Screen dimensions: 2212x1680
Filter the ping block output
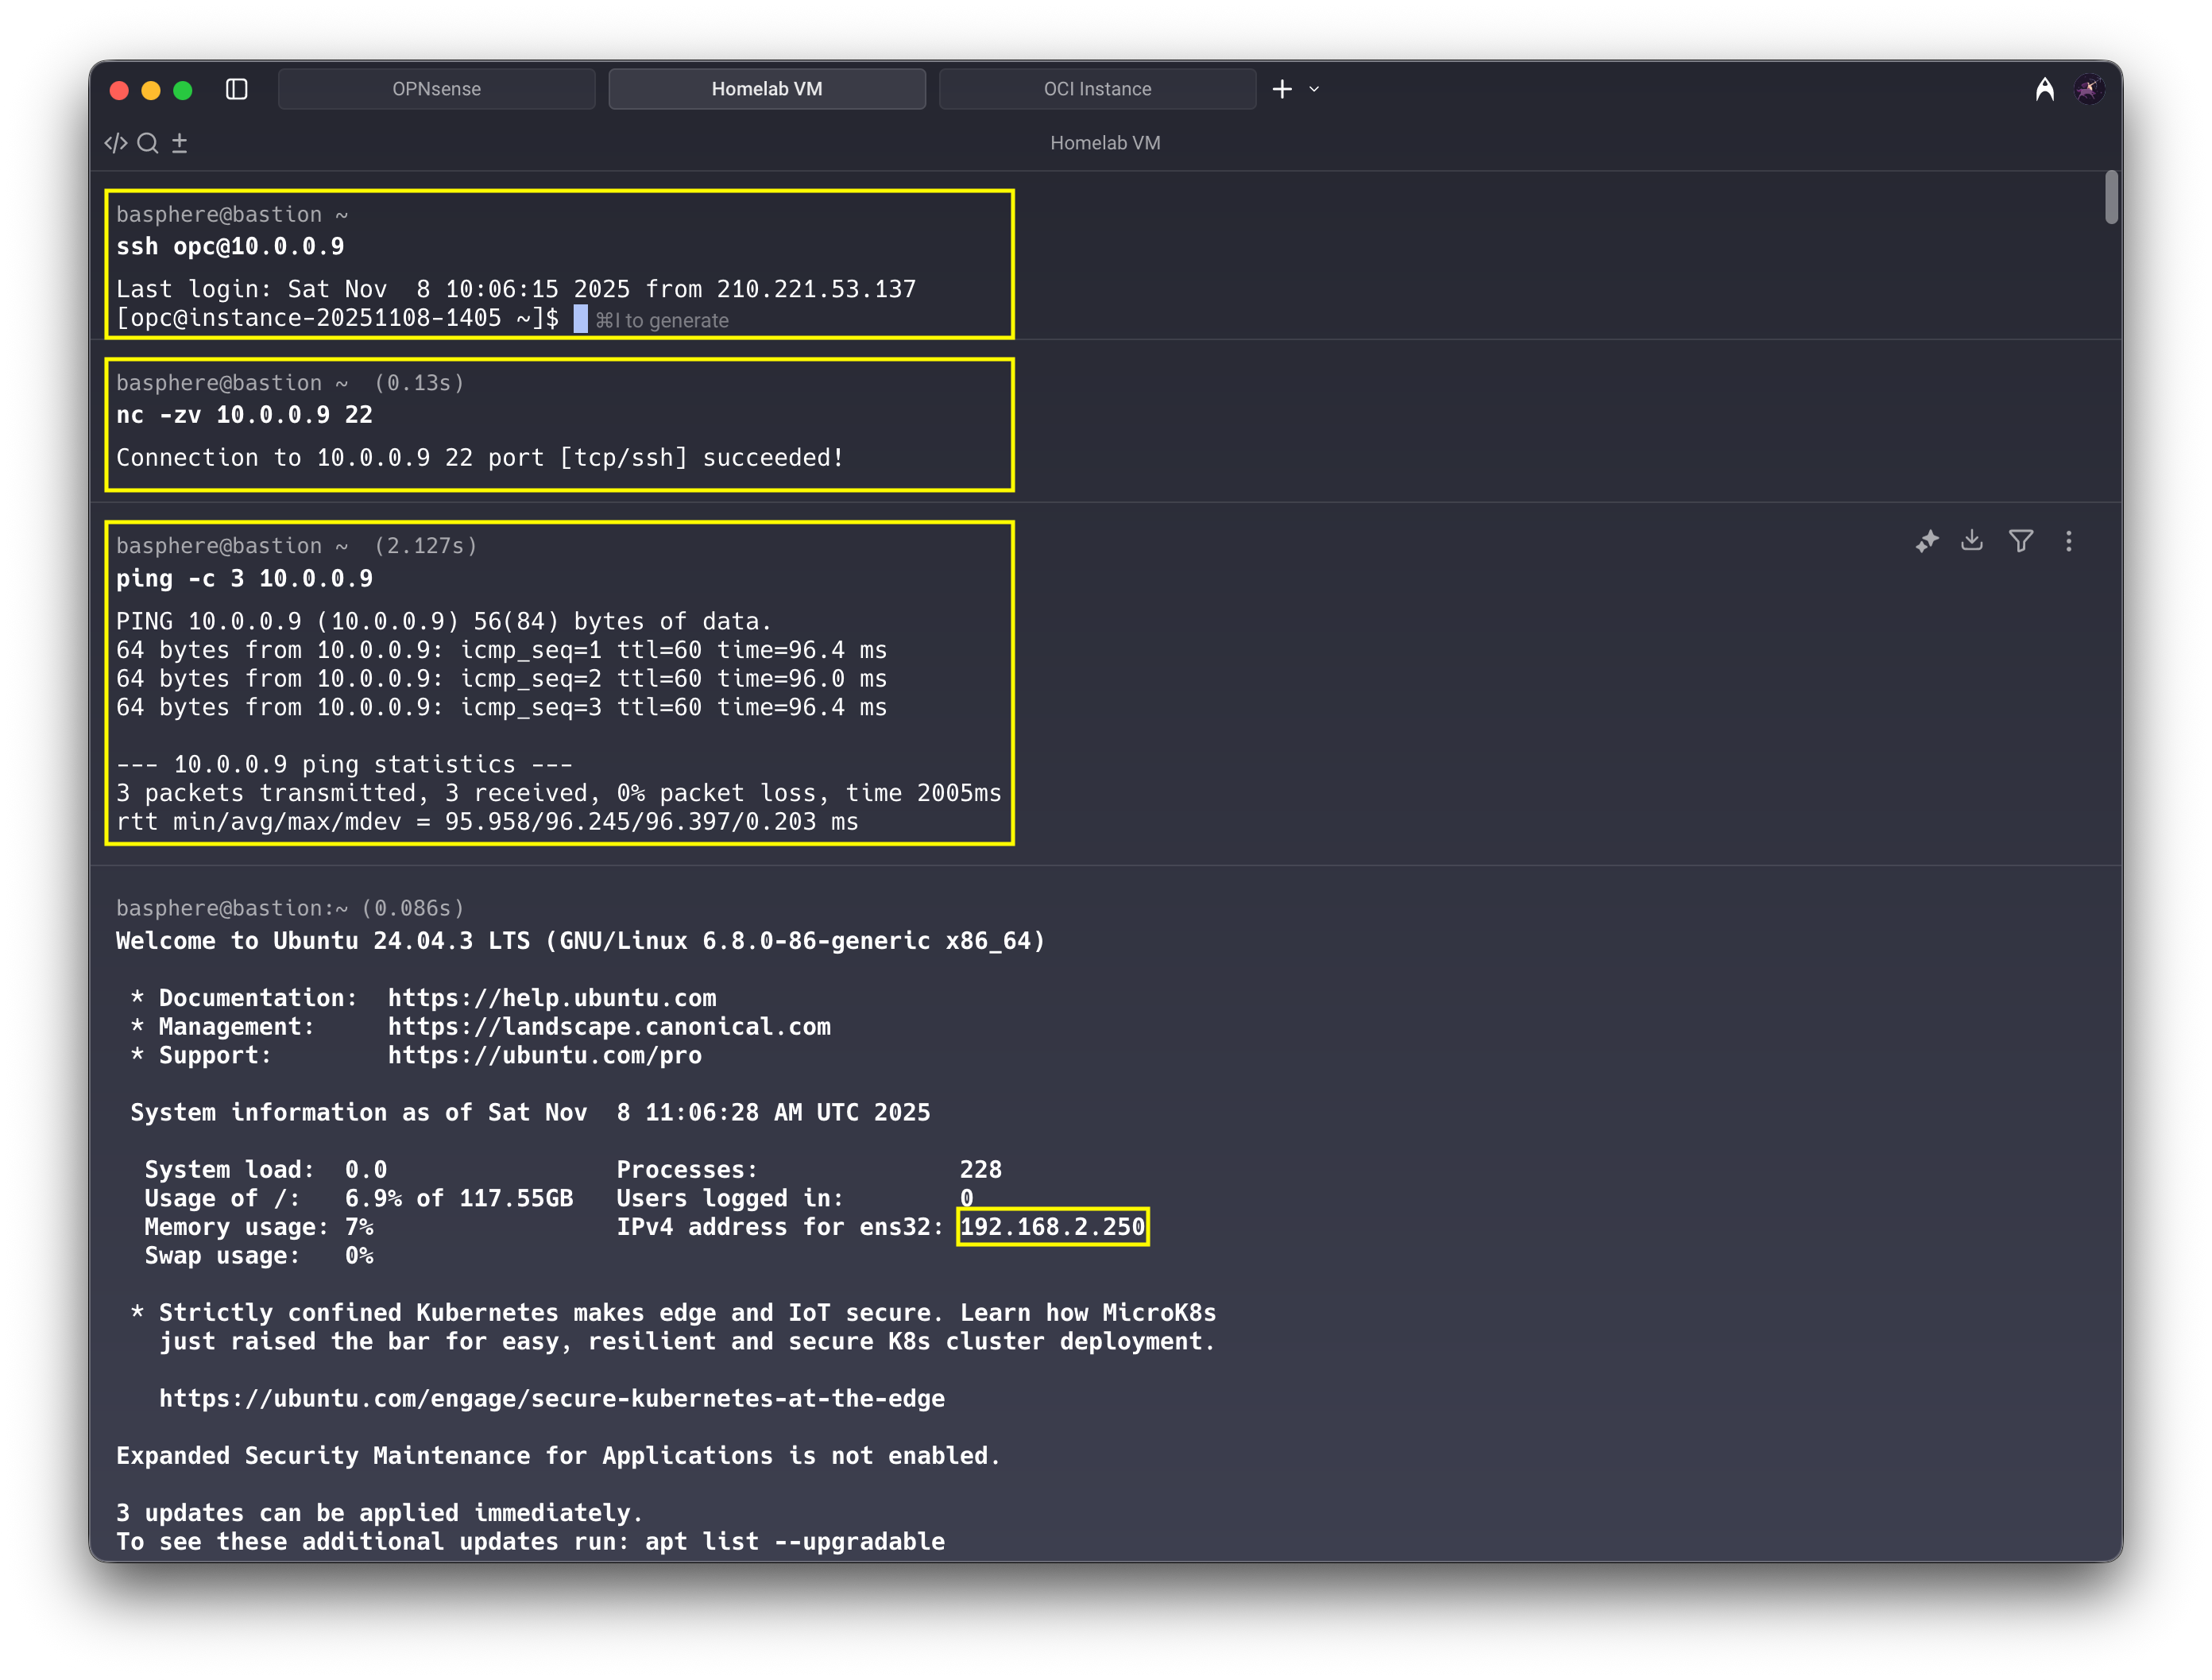(x=2021, y=541)
